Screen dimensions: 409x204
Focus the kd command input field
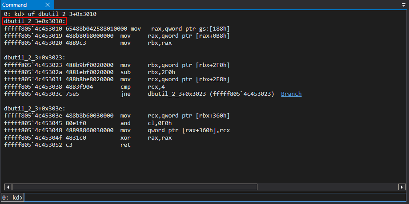[213, 197]
